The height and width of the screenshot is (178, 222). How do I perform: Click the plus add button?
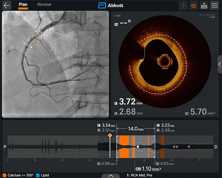183,6
